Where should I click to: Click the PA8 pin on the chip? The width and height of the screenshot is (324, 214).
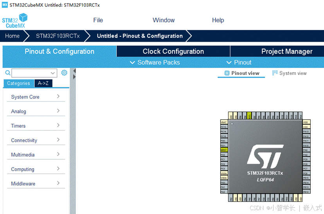pyautogui.click(x=306, y=155)
